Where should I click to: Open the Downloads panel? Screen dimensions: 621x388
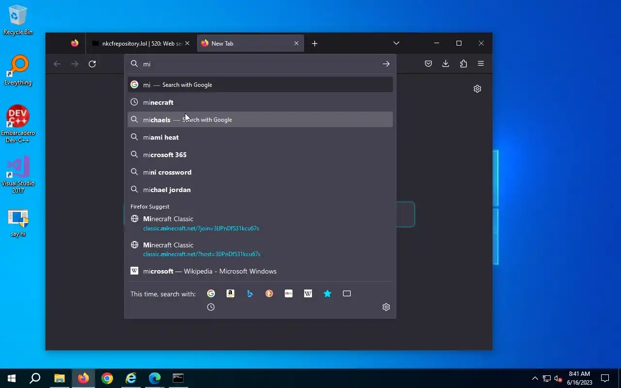click(x=446, y=64)
